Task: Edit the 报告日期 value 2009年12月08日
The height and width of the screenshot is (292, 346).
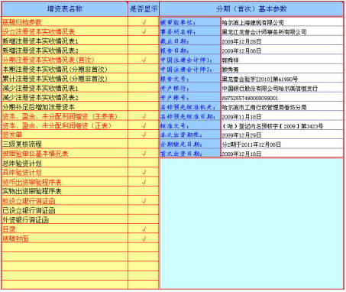Action: [282, 50]
